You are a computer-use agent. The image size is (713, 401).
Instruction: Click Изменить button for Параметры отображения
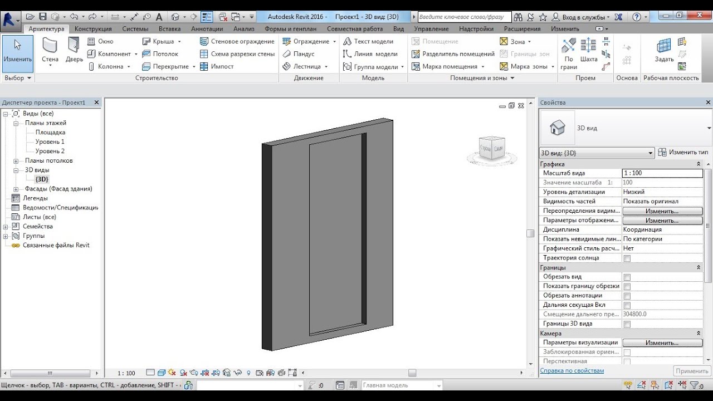pyautogui.click(x=662, y=221)
